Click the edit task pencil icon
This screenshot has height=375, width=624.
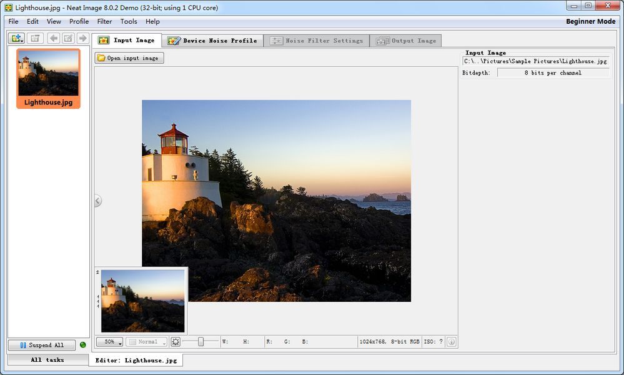[x=68, y=38]
